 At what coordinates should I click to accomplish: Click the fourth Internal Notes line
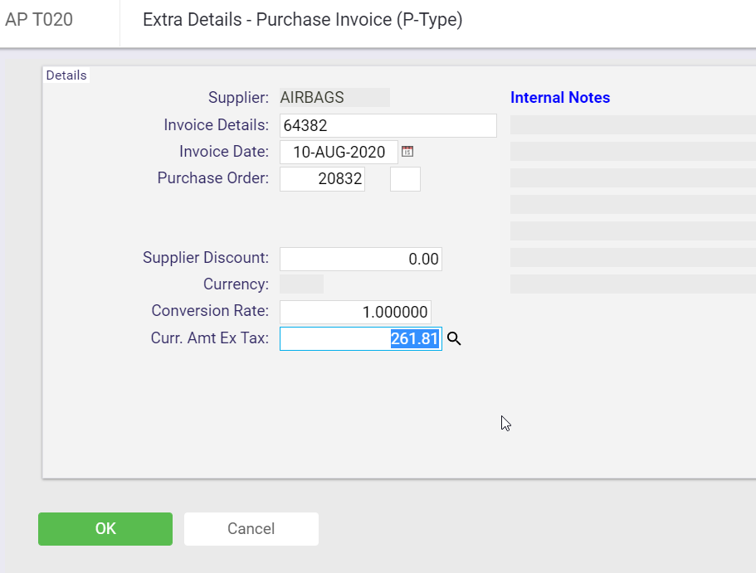click(633, 204)
